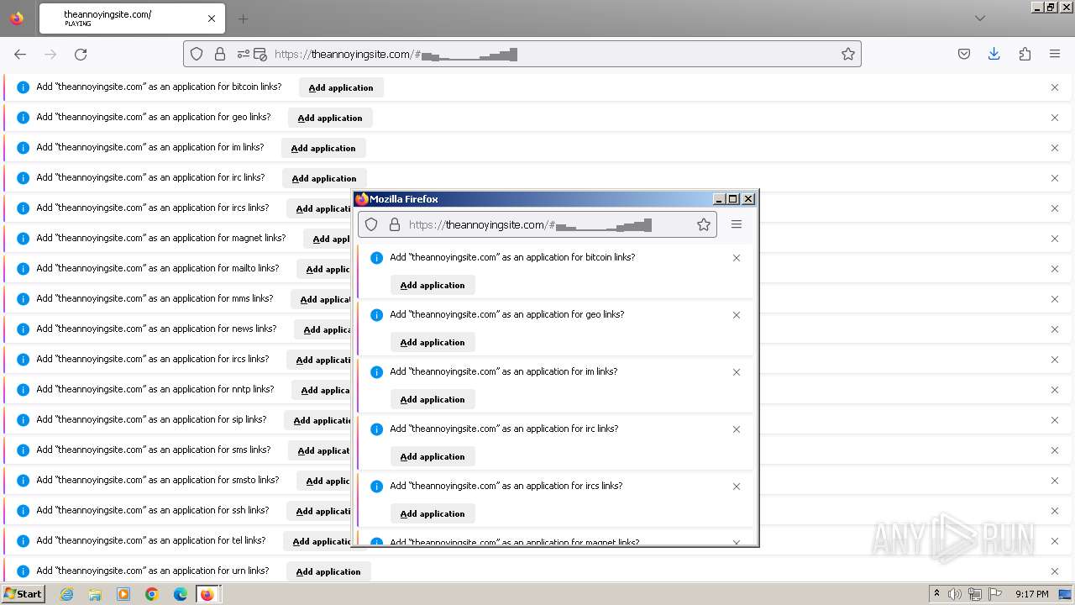Add application for bitcoin links in main window
1075x605 pixels.
pos(341,87)
